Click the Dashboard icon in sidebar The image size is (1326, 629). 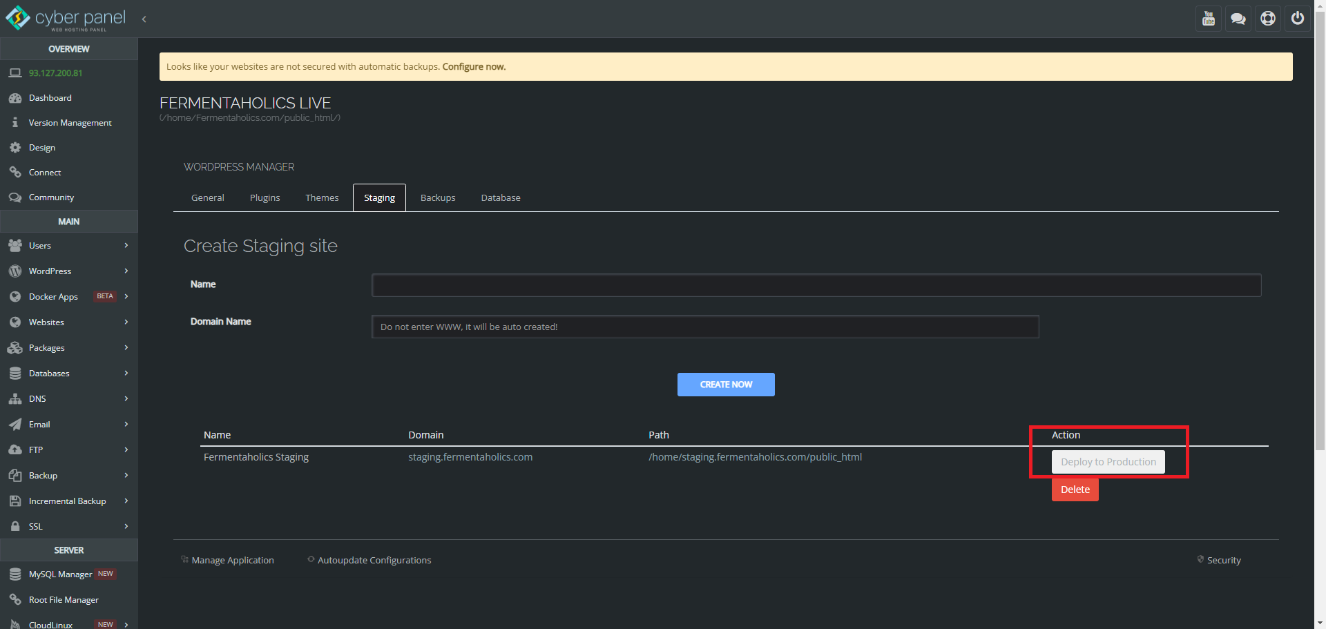point(15,98)
